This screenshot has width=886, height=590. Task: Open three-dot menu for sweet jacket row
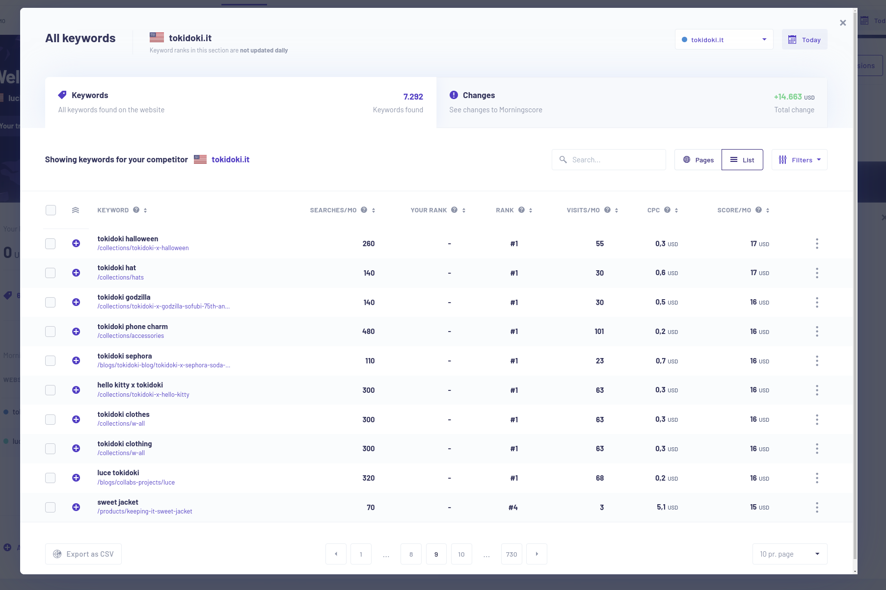[x=817, y=507]
